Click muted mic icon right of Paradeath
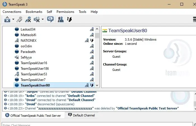This screenshot has width=196, height=126. coord(92,52)
